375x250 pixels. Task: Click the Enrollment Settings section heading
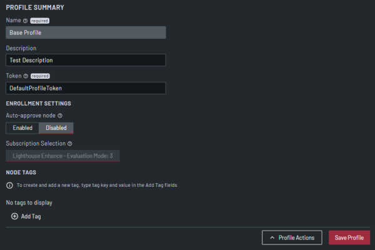pyautogui.click(x=38, y=103)
